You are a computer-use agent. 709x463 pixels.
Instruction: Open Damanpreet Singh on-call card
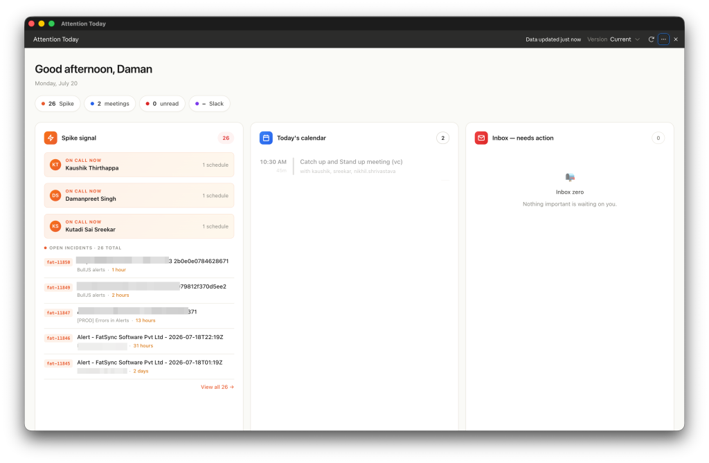[x=139, y=195]
